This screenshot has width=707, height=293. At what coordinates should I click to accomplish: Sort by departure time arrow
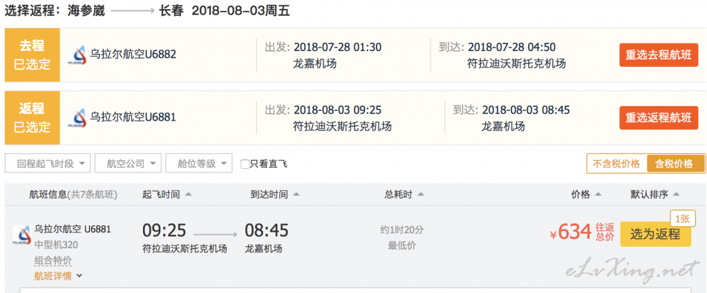[x=189, y=194]
